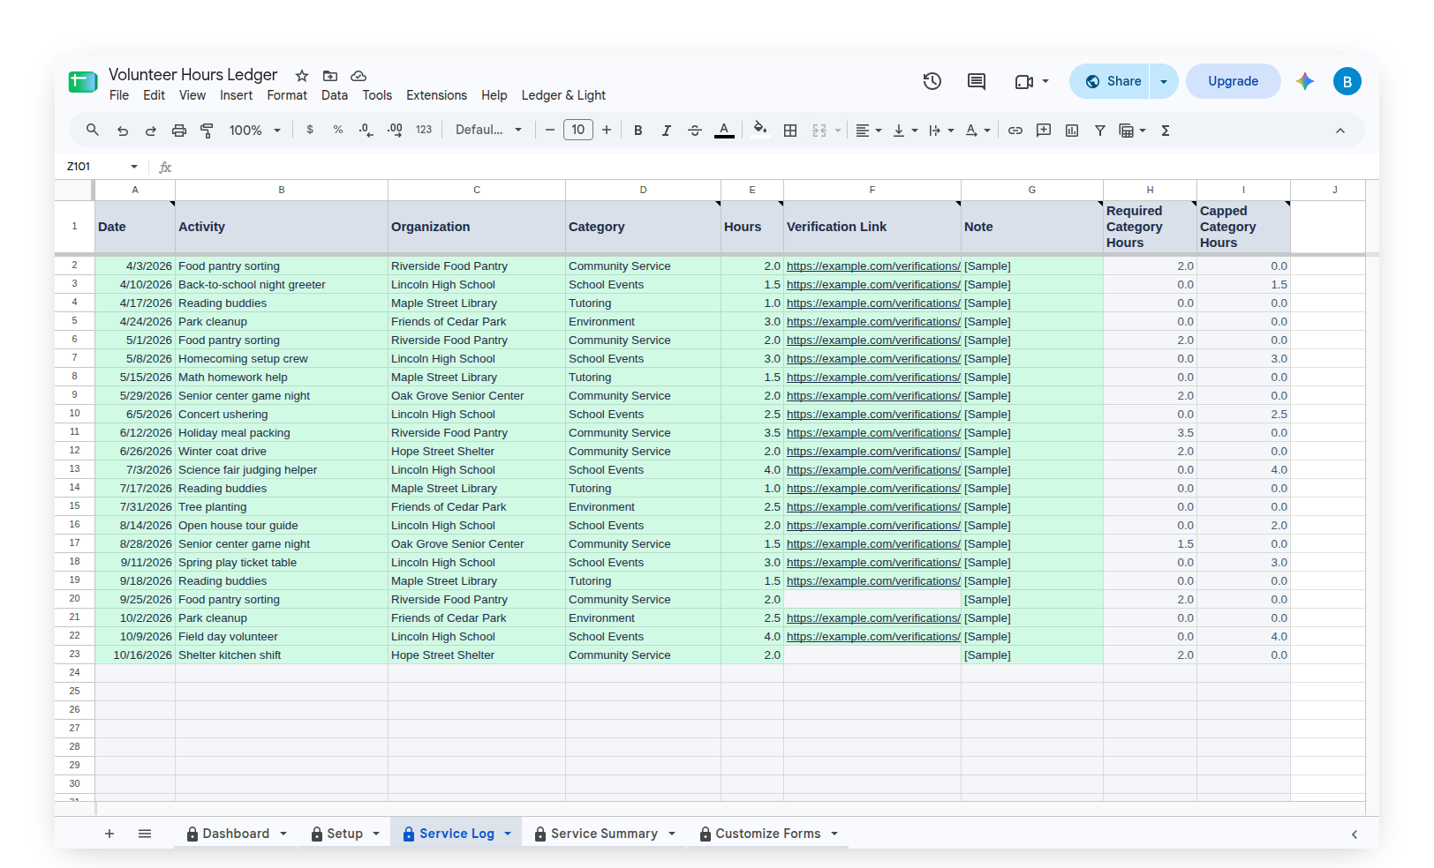This screenshot has height=868, width=1434.
Task: Create a filter
Action: [1100, 131]
